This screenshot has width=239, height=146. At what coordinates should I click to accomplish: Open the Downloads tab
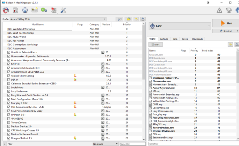197,39
